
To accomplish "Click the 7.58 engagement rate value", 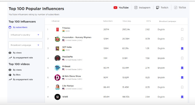I will tap(147, 58).
